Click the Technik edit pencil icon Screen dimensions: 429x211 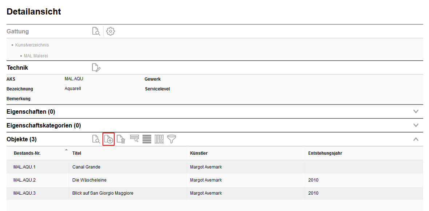click(x=96, y=68)
